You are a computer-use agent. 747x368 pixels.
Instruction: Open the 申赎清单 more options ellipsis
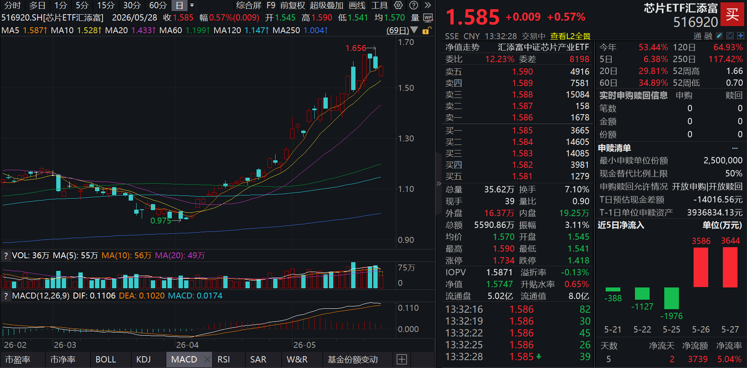point(735,148)
